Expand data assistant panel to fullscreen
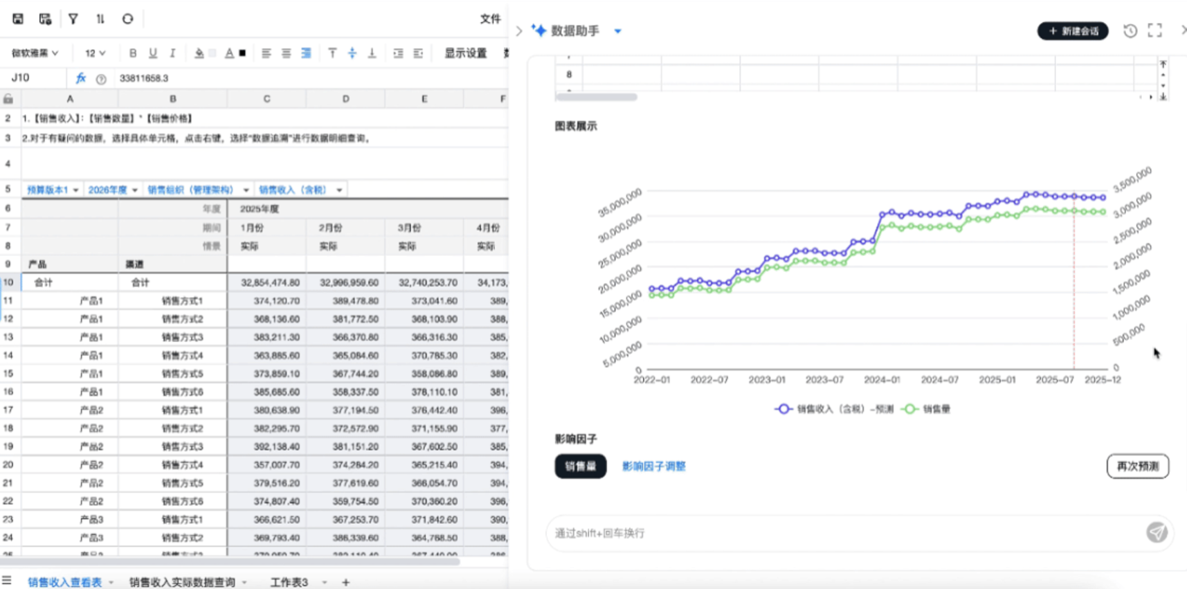Viewport: 1187px width, 589px height. point(1154,30)
